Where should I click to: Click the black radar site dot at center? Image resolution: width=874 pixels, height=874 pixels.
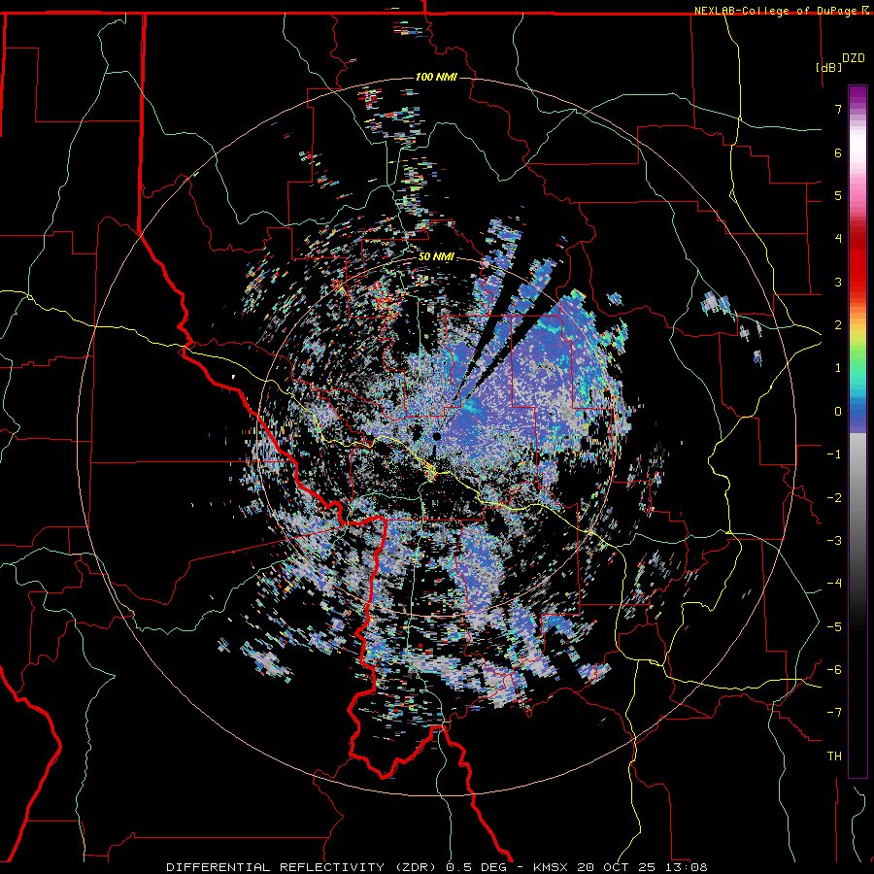(x=436, y=437)
